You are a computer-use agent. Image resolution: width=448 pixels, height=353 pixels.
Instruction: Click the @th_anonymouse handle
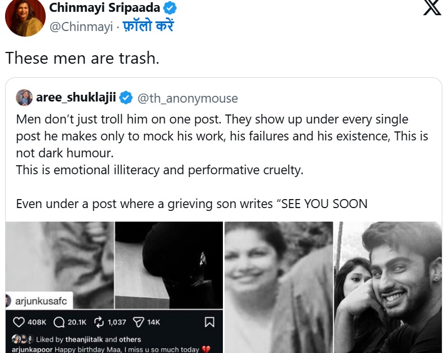tap(188, 99)
